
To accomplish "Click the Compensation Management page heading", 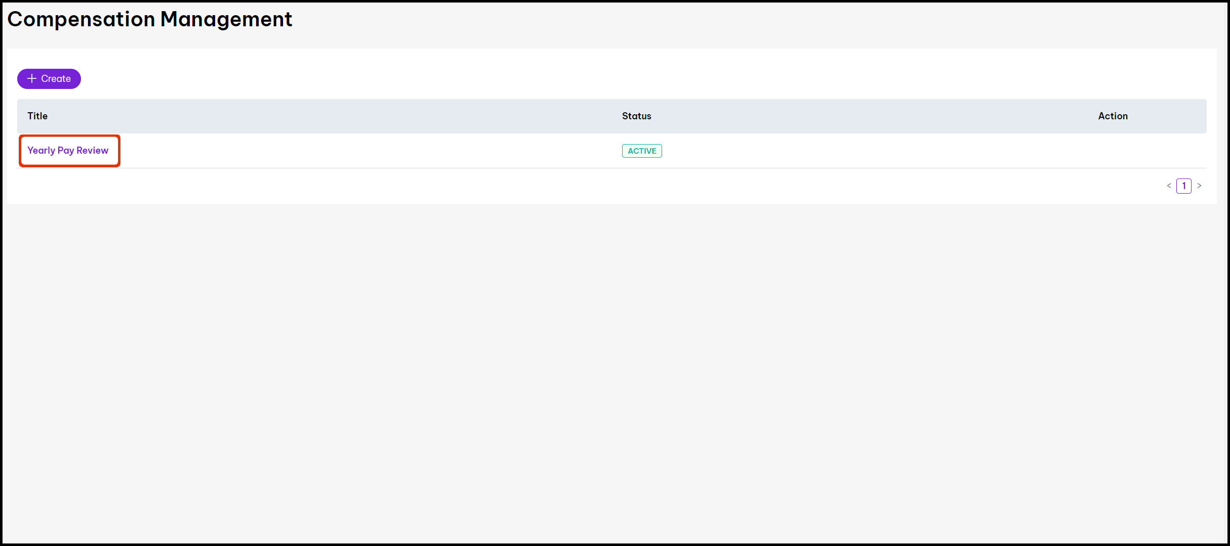I will [x=149, y=19].
